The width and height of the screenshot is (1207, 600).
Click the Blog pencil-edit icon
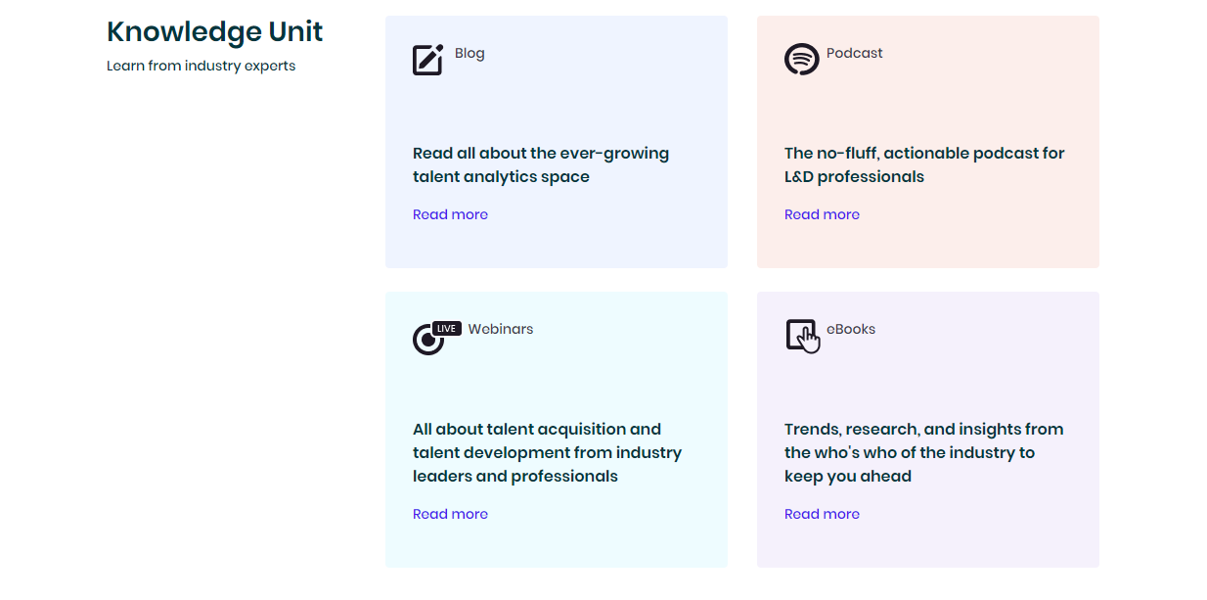(x=427, y=60)
